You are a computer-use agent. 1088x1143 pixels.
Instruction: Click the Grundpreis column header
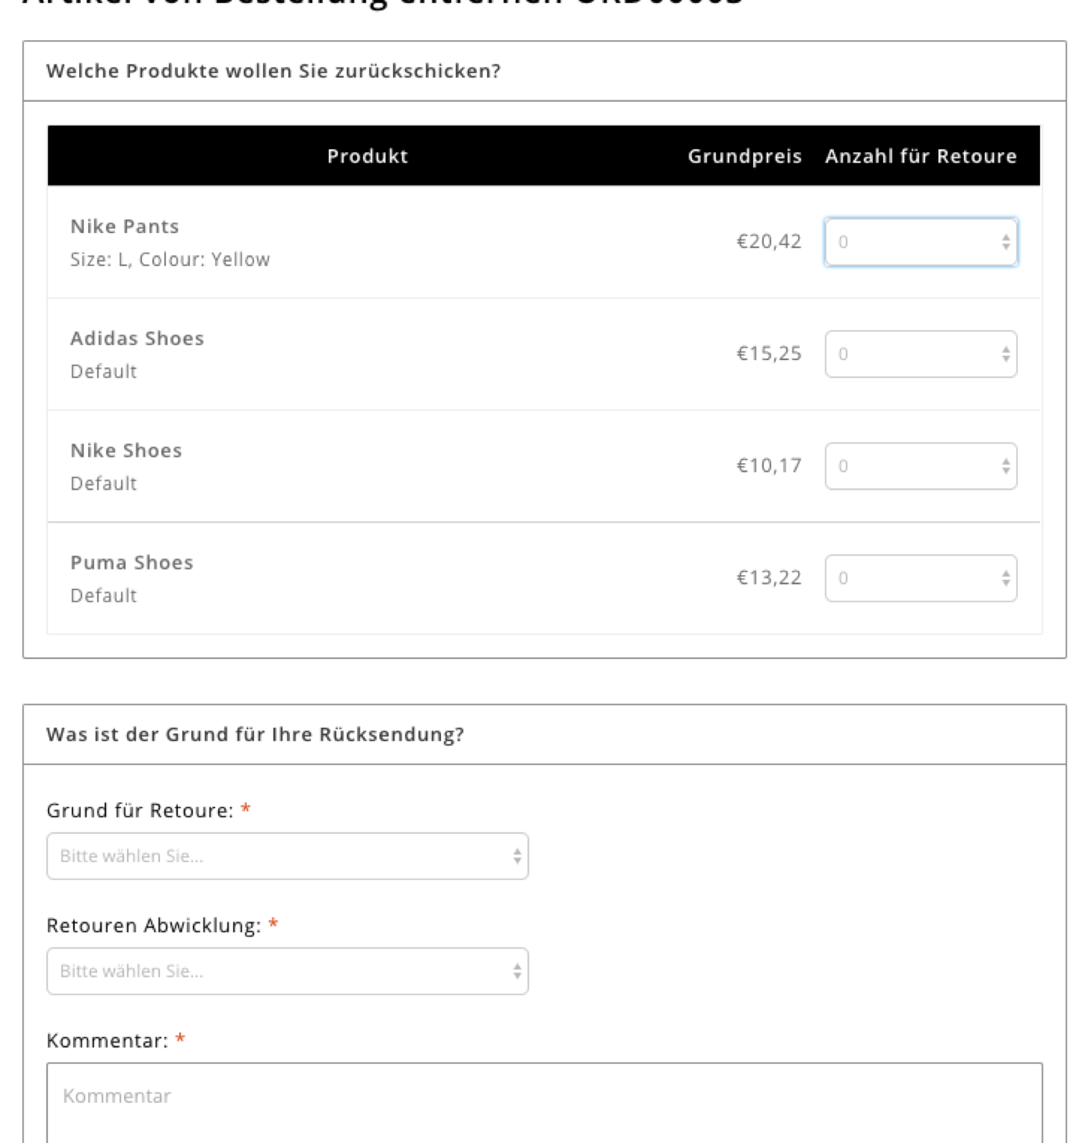point(744,156)
